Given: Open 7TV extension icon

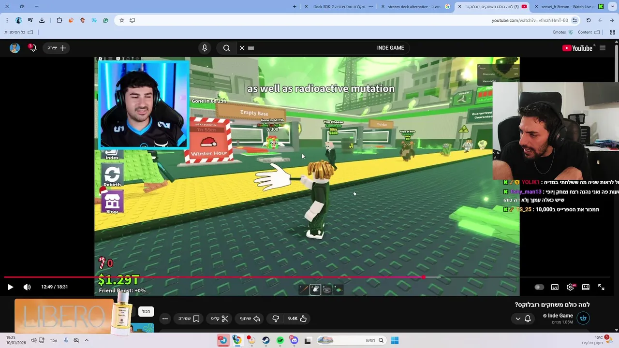Looking at the screenshot, I should [x=94, y=20].
